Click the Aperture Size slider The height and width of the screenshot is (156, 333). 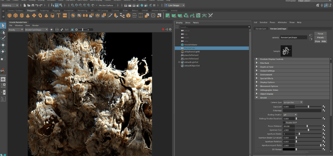(x=308, y=130)
